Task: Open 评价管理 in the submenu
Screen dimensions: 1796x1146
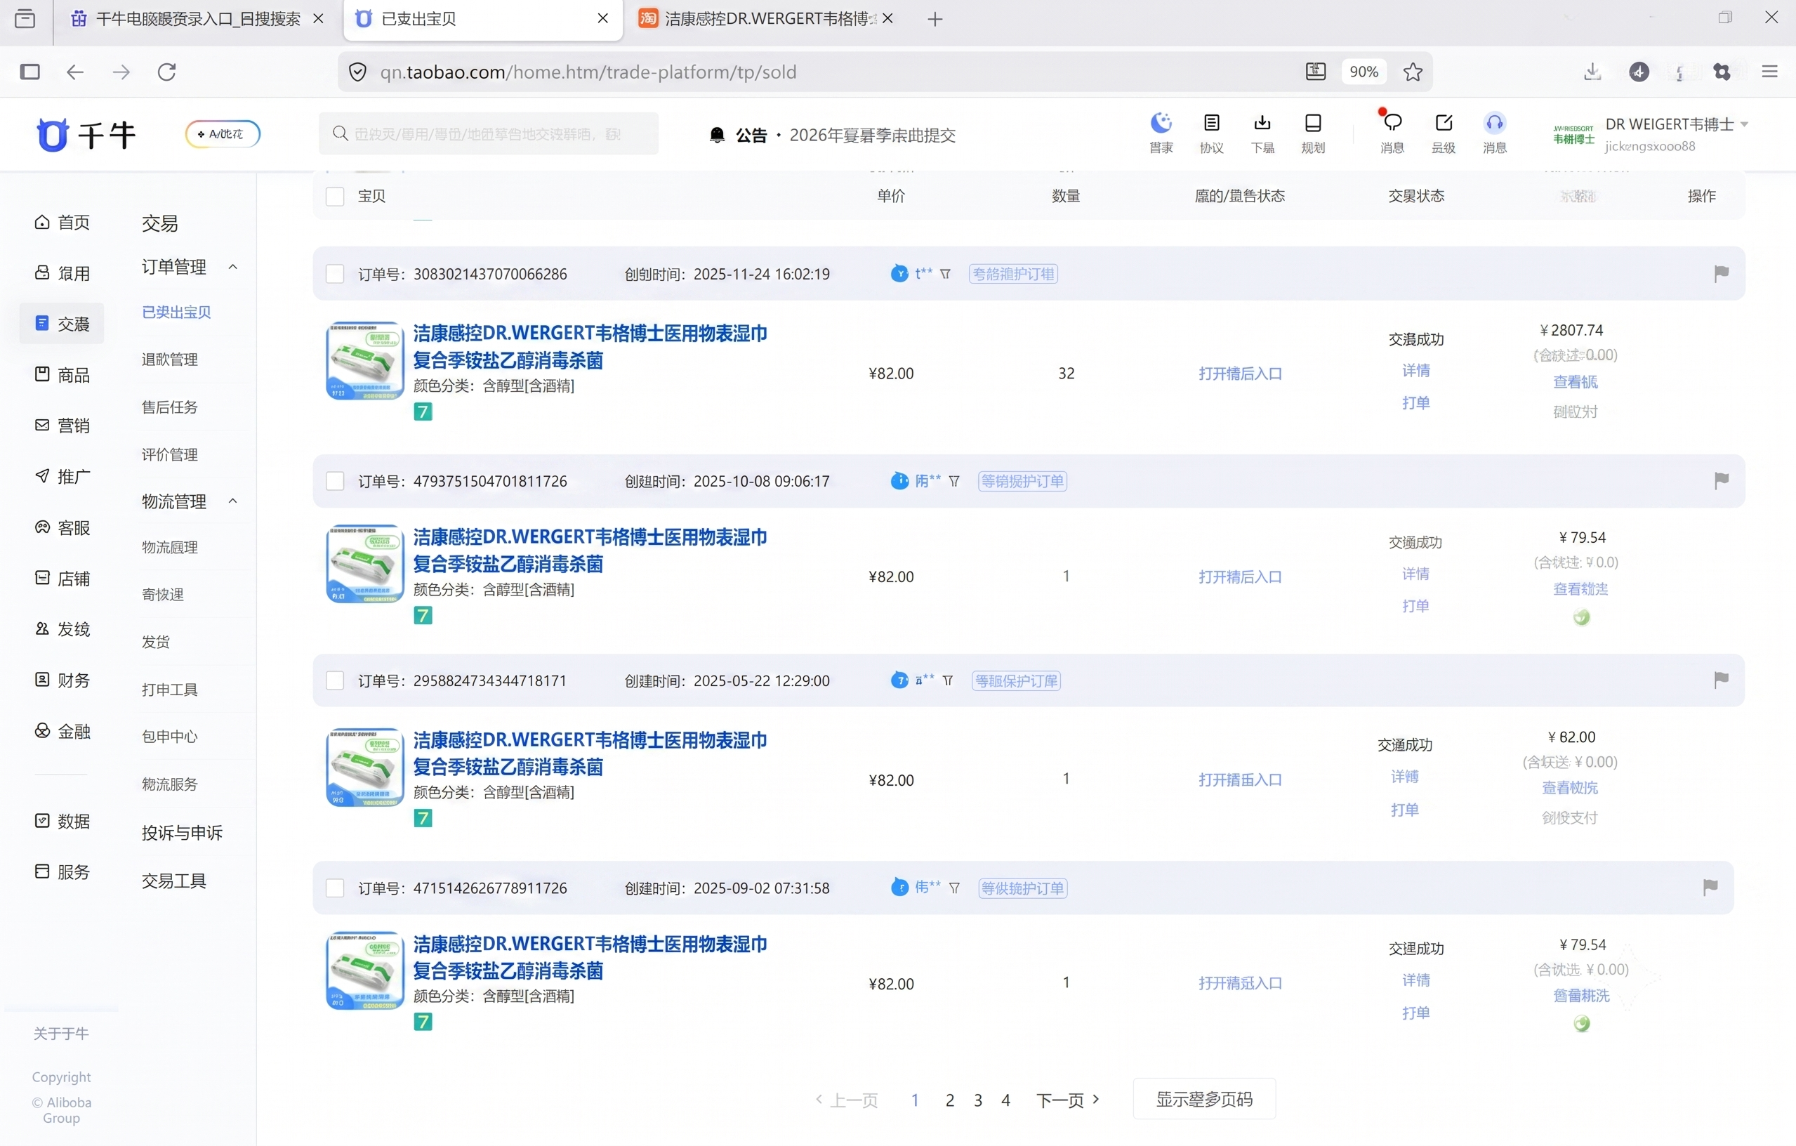Action: point(169,454)
